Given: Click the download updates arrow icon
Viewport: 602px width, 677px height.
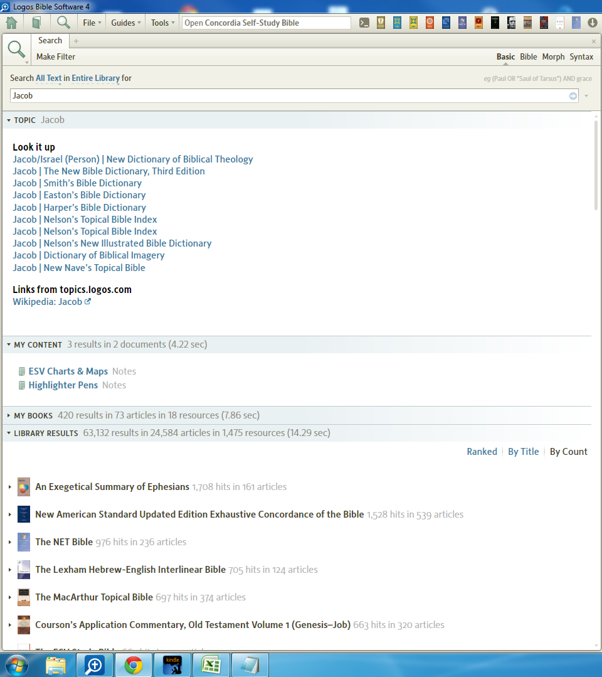Looking at the screenshot, I should point(593,23).
